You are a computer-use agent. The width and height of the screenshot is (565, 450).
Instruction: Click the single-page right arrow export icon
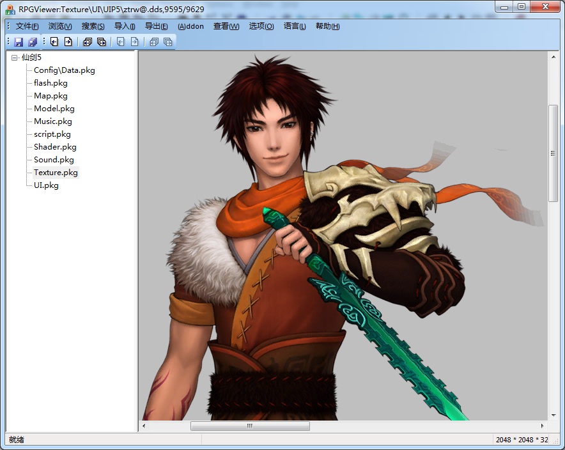coord(68,42)
